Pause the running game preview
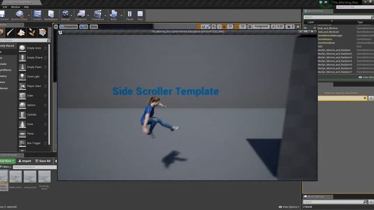This screenshot has width=374, height=210. (x=130, y=15)
